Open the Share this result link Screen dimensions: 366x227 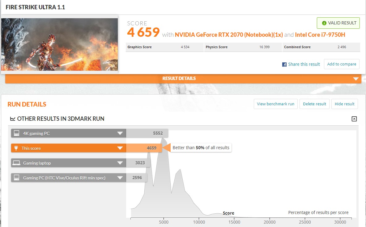coord(304,64)
